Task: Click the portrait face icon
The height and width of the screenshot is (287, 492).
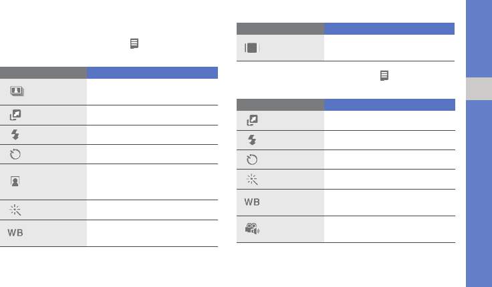Action: (x=15, y=182)
